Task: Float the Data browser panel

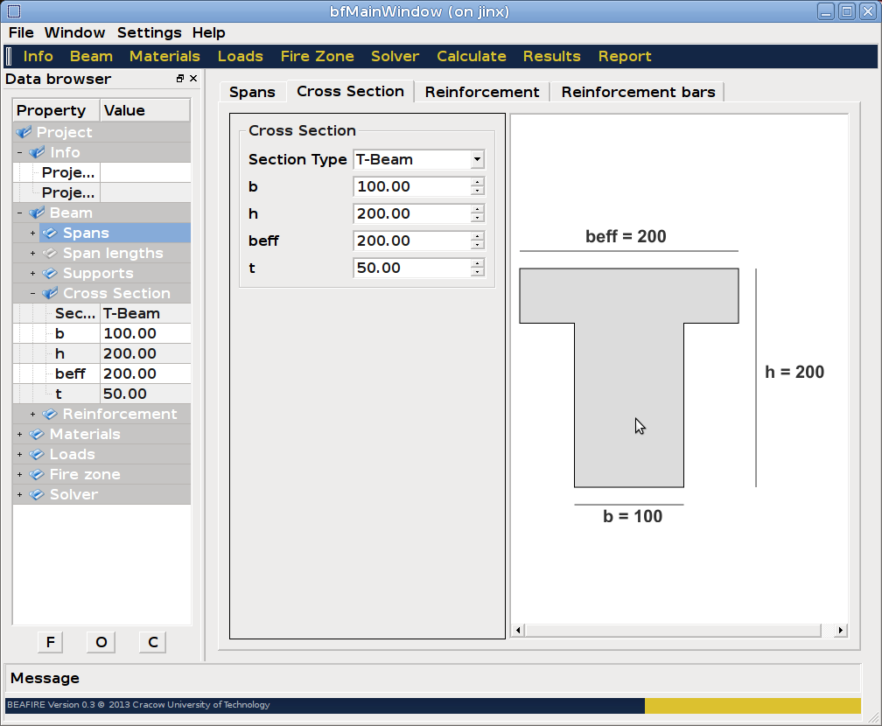Action: [180, 79]
